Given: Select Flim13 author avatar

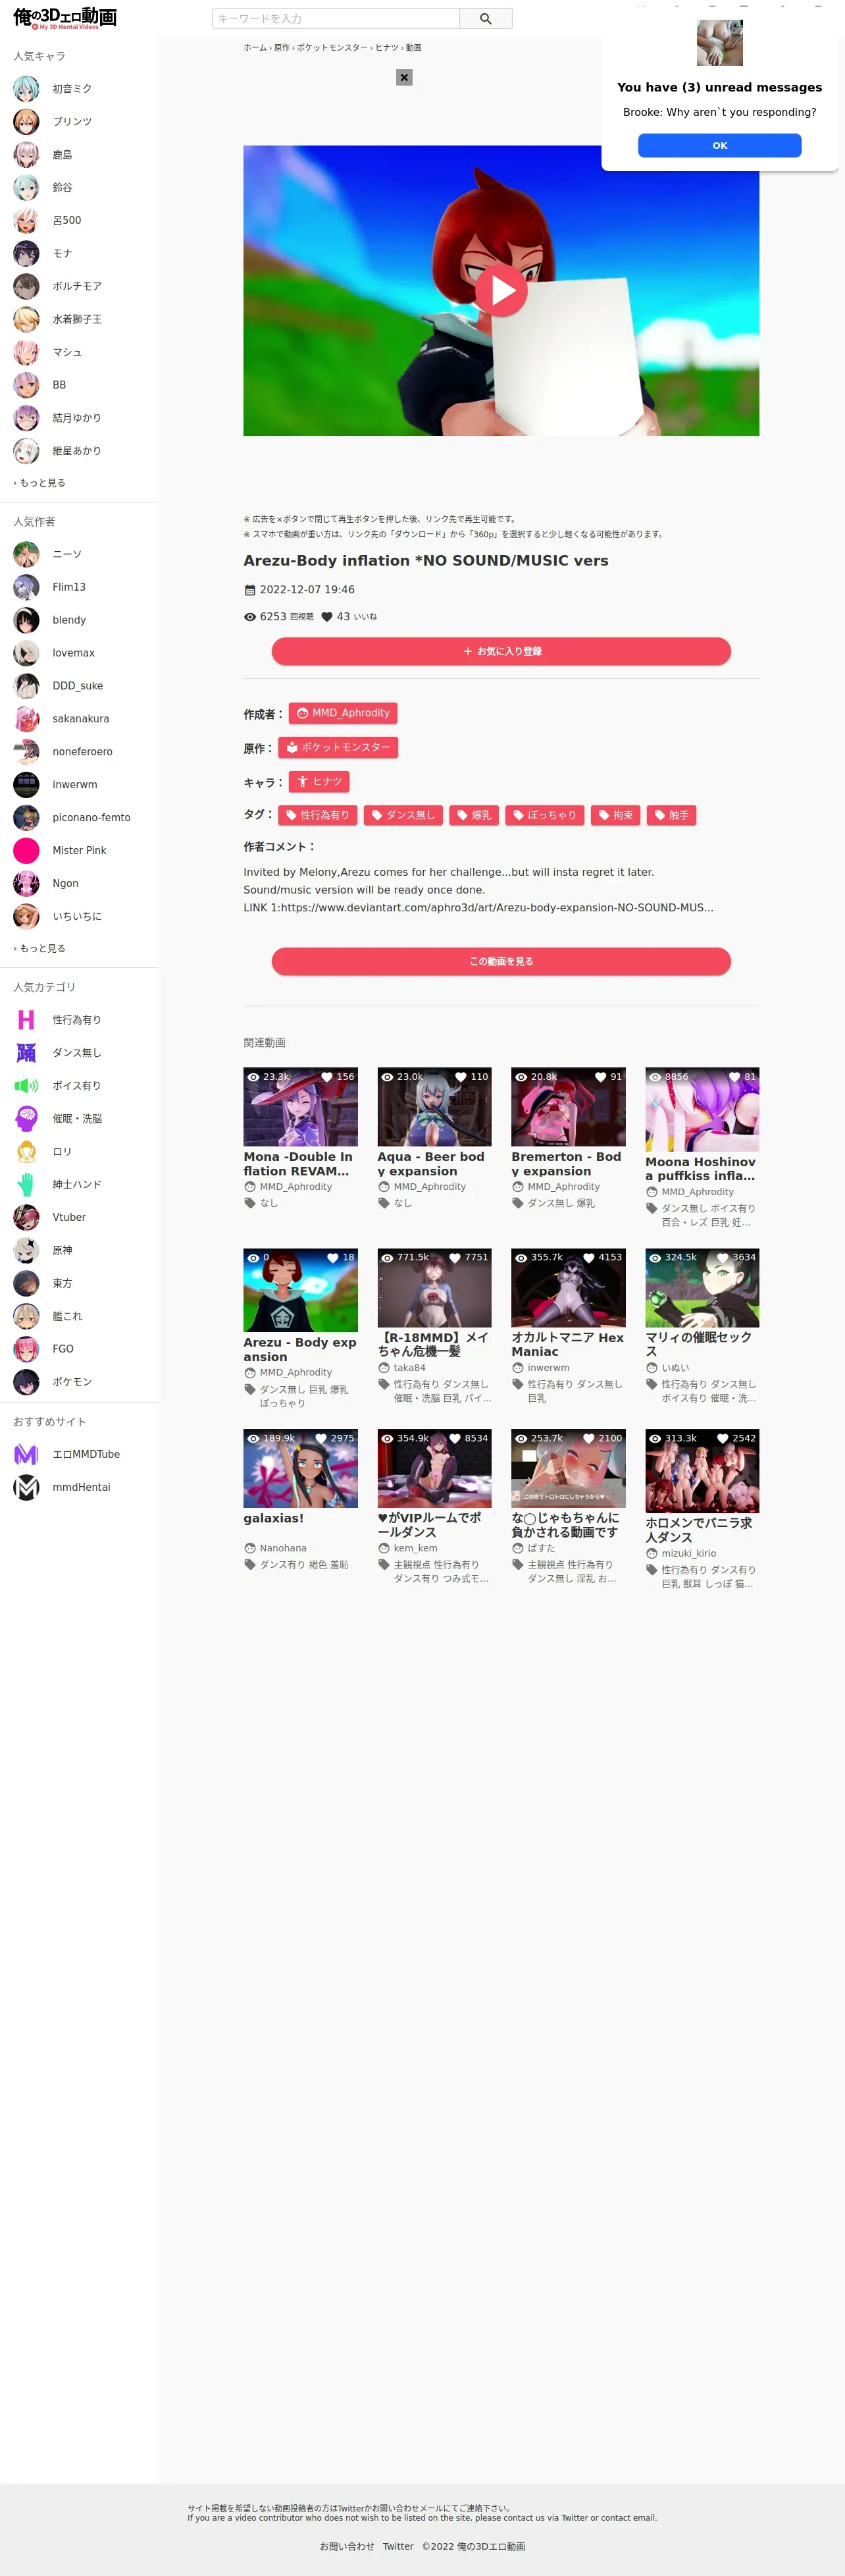Looking at the screenshot, I should [x=26, y=587].
